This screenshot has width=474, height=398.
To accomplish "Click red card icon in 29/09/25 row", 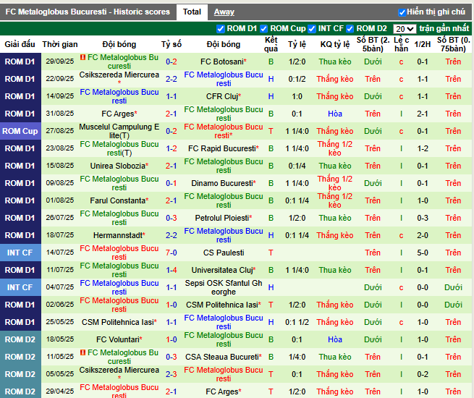I will pyautogui.click(x=82, y=57).
